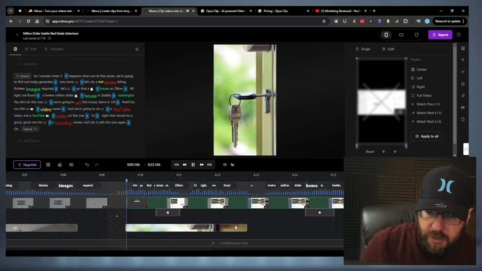The image size is (482, 271).
Task: Click Apply to all button
Action: [427, 136]
